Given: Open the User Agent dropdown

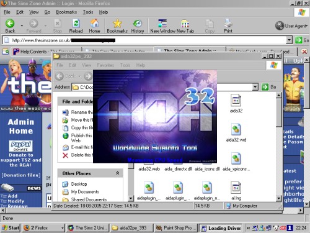Looking at the screenshot, I should (291, 26).
